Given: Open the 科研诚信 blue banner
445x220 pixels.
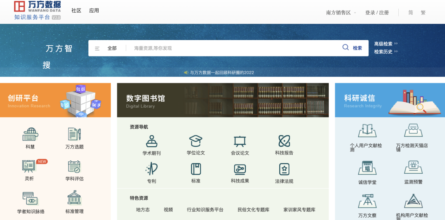Looking at the screenshot, I should (390, 100).
